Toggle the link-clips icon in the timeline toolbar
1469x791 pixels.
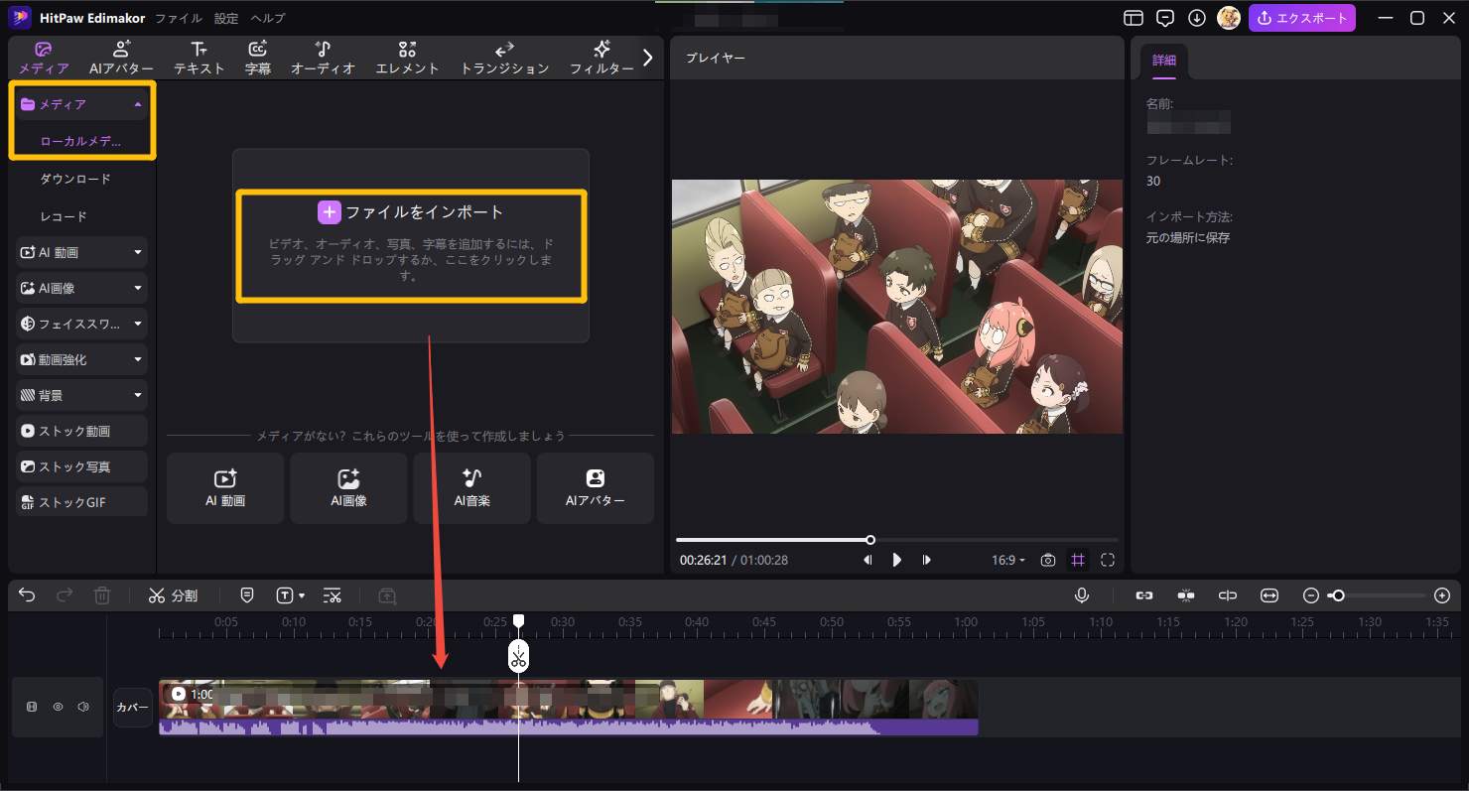tap(1143, 595)
